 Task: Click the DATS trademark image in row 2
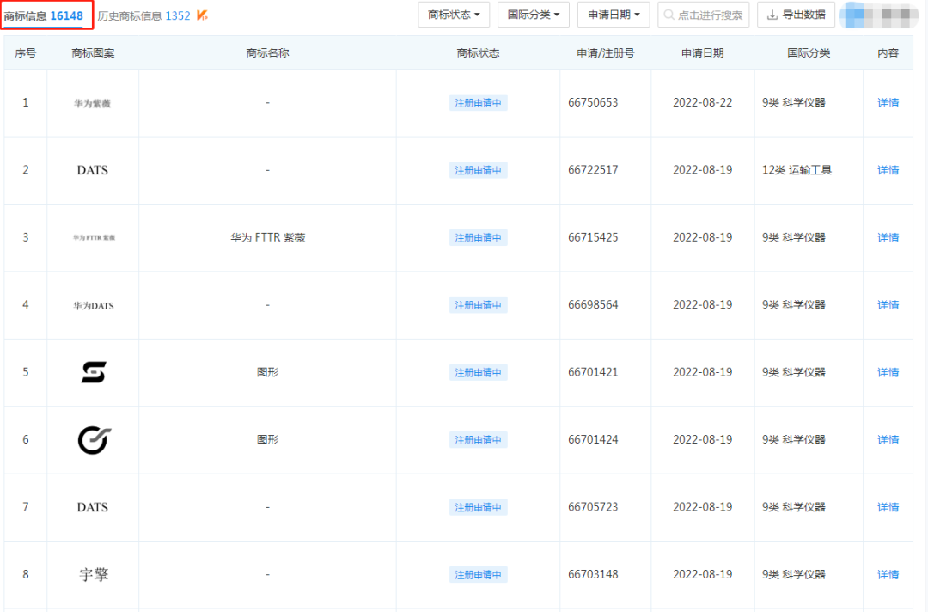point(92,170)
